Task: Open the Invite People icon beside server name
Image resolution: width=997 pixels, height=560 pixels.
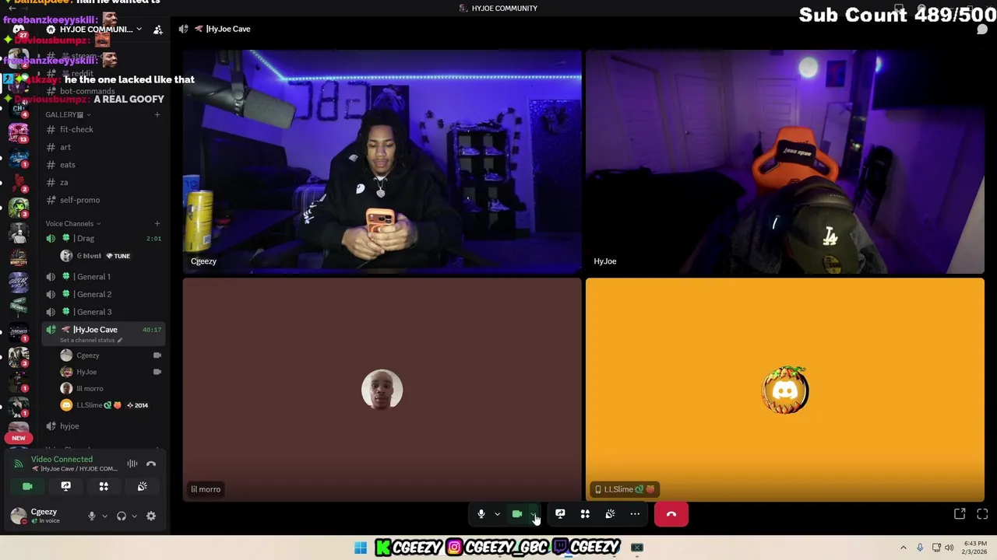Action: pos(158,30)
